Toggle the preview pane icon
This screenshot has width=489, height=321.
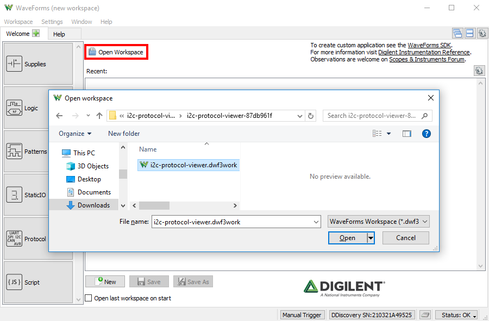coord(406,134)
